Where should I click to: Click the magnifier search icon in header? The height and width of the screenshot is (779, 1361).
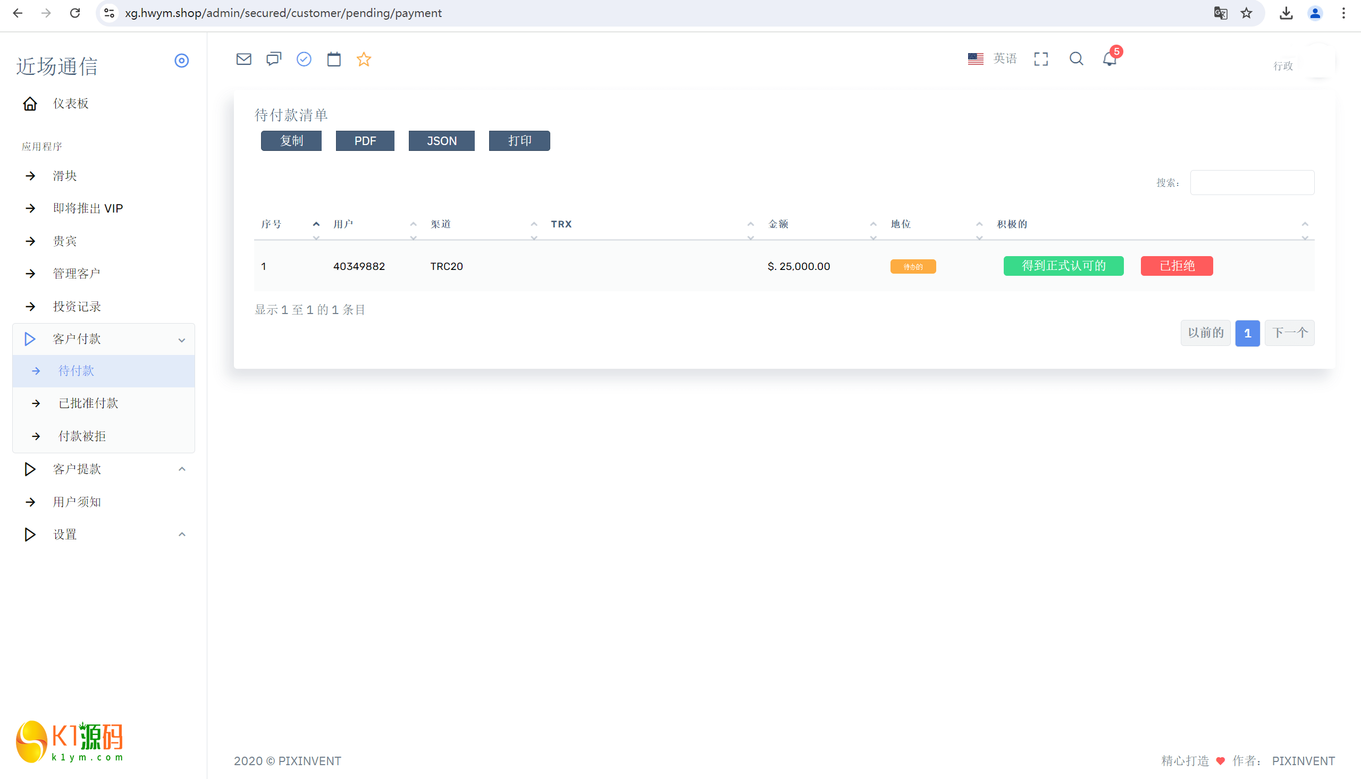point(1076,59)
